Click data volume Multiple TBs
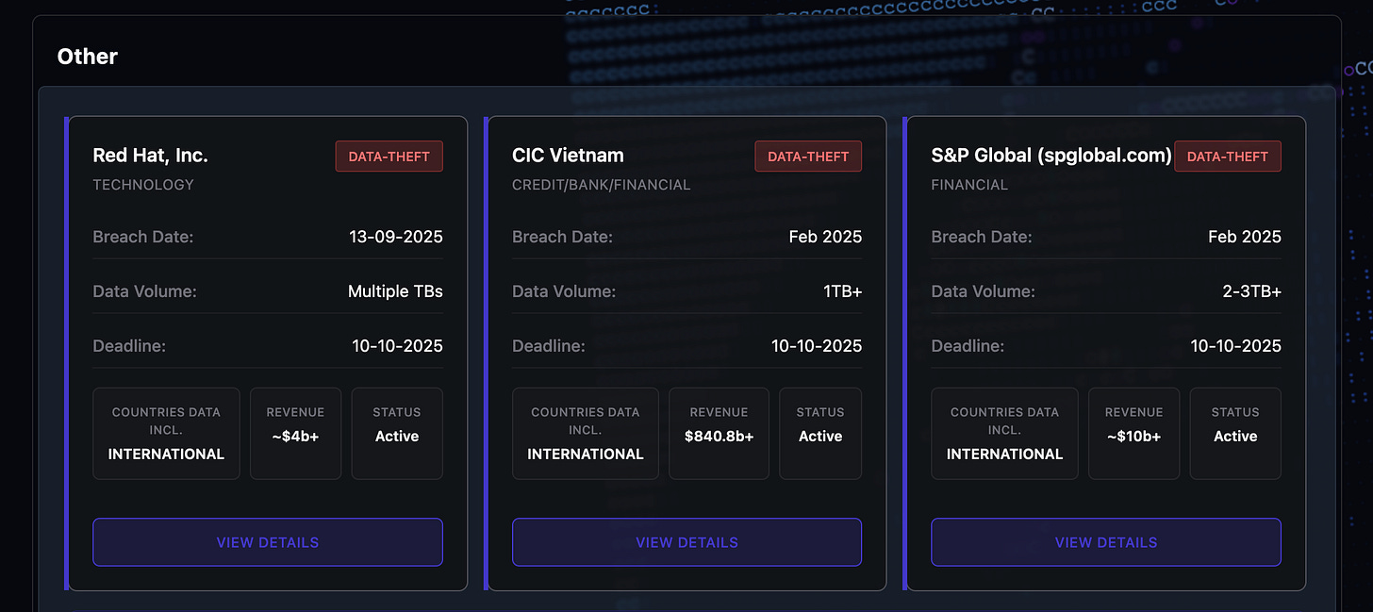 pos(395,291)
